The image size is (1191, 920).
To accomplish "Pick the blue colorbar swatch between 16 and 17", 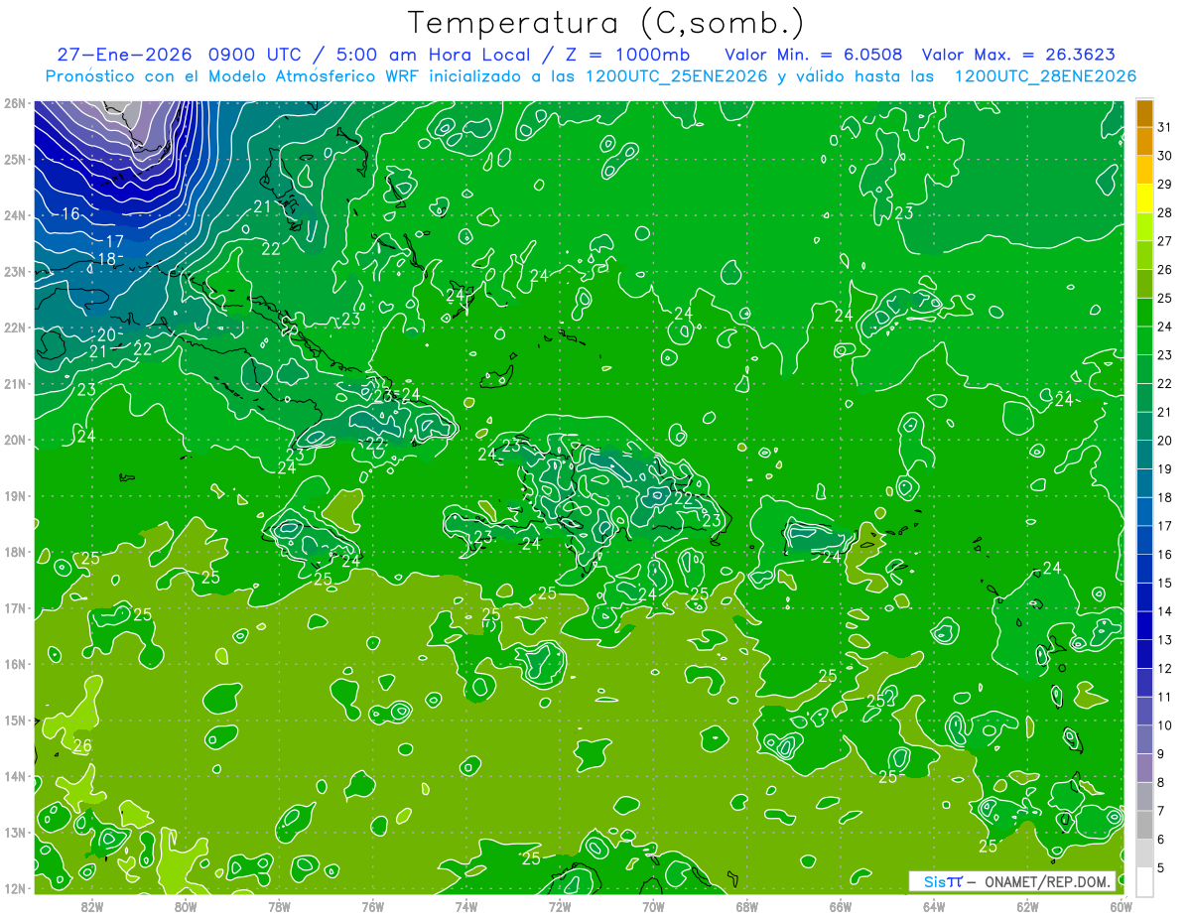I will (x=1144, y=540).
